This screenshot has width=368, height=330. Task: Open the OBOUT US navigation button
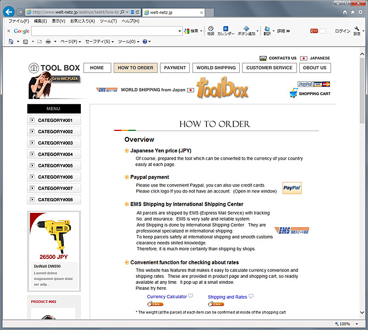(315, 68)
